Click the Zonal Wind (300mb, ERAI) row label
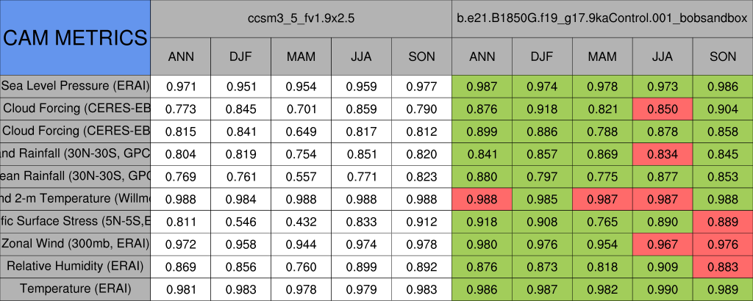The height and width of the screenshot is (301, 753). 75,243
